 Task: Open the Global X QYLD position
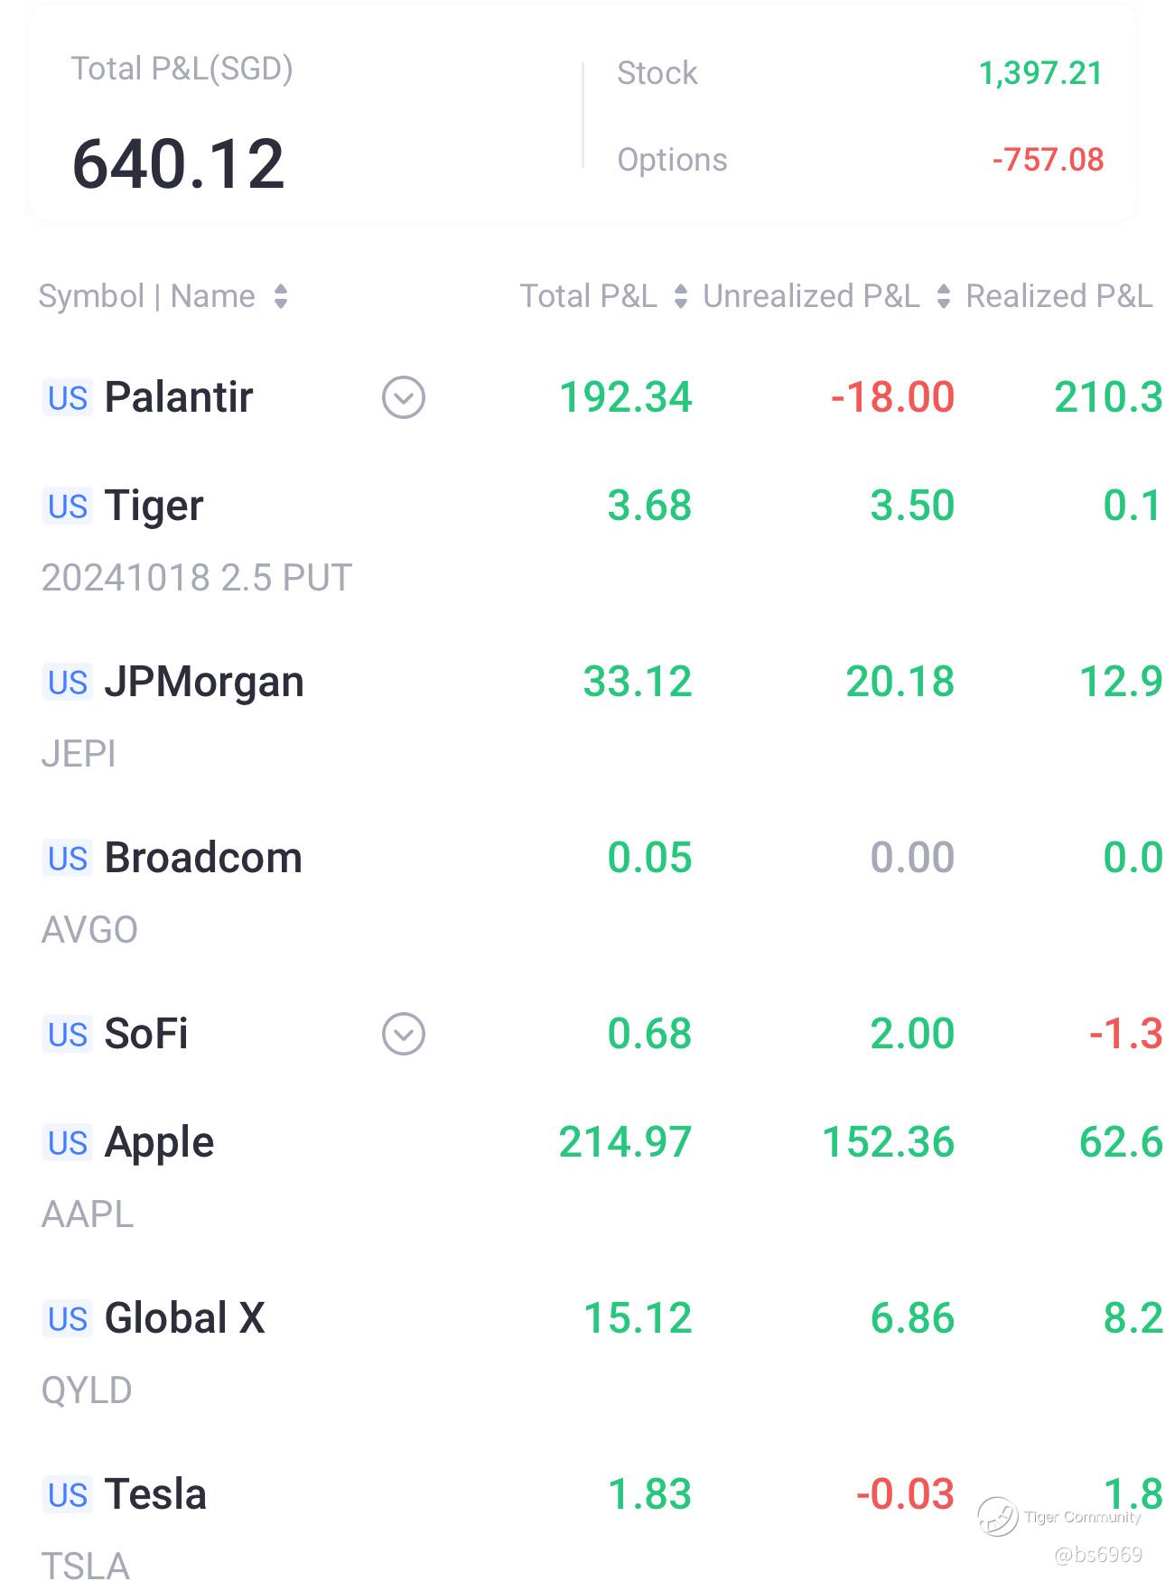(x=184, y=1319)
